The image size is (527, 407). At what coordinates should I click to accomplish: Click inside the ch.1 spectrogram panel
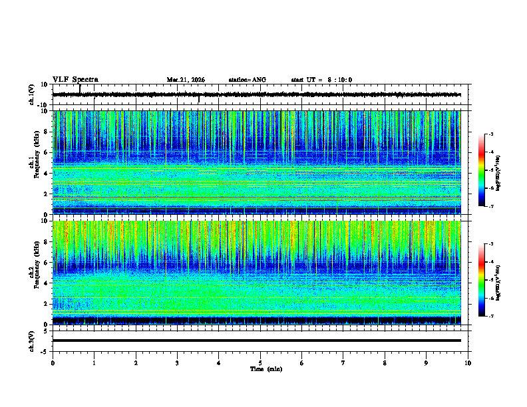pyautogui.click(x=256, y=162)
